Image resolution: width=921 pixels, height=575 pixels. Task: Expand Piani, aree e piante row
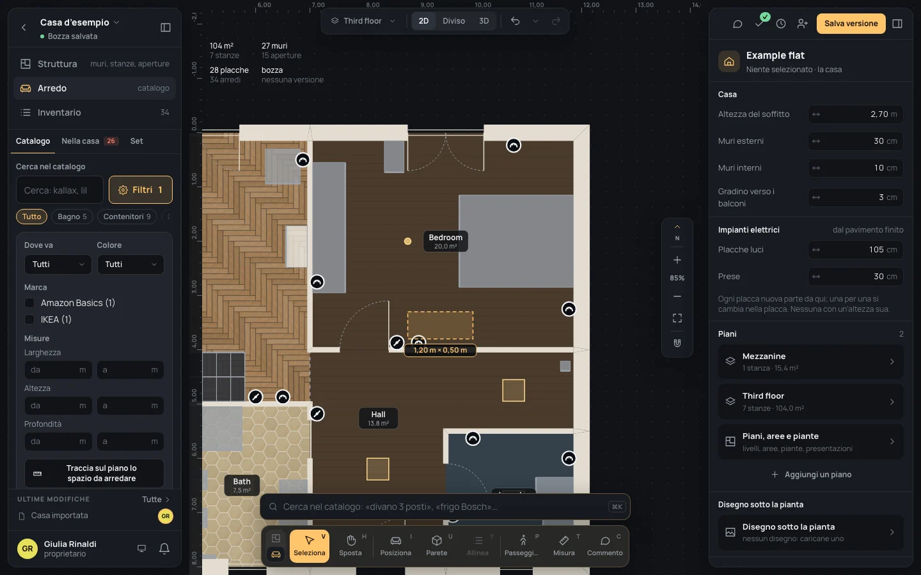click(811, 441)
